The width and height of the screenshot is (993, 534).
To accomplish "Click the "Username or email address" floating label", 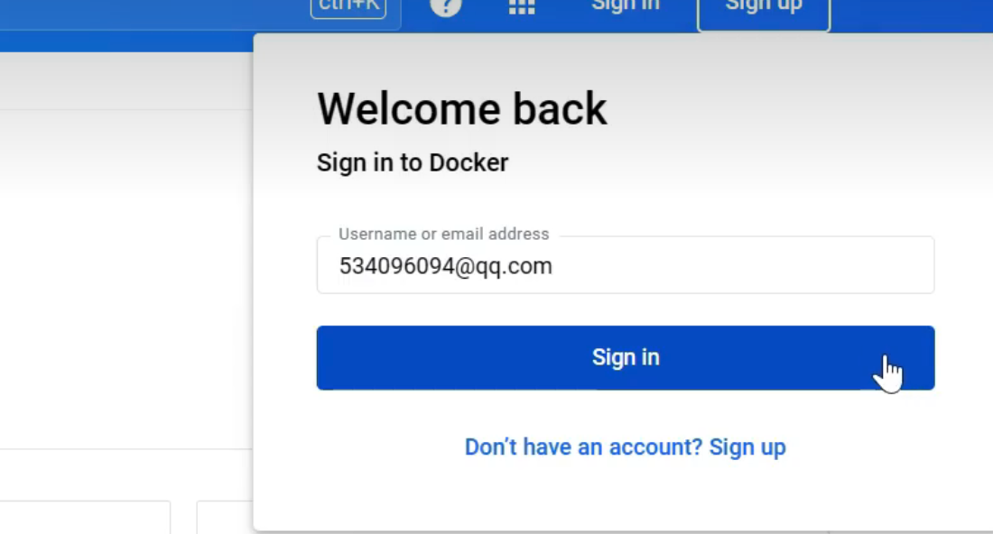I will pyautogui.click(x=443, y=234).
